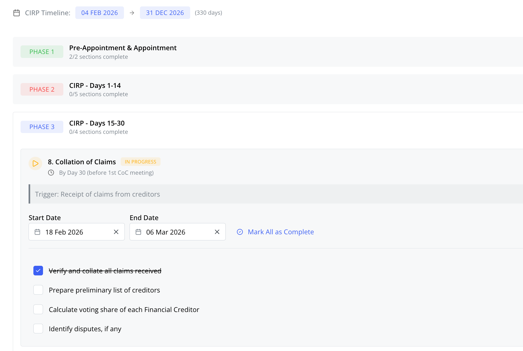Click the Trigger: Receipt of claims note

click(276, 194)
